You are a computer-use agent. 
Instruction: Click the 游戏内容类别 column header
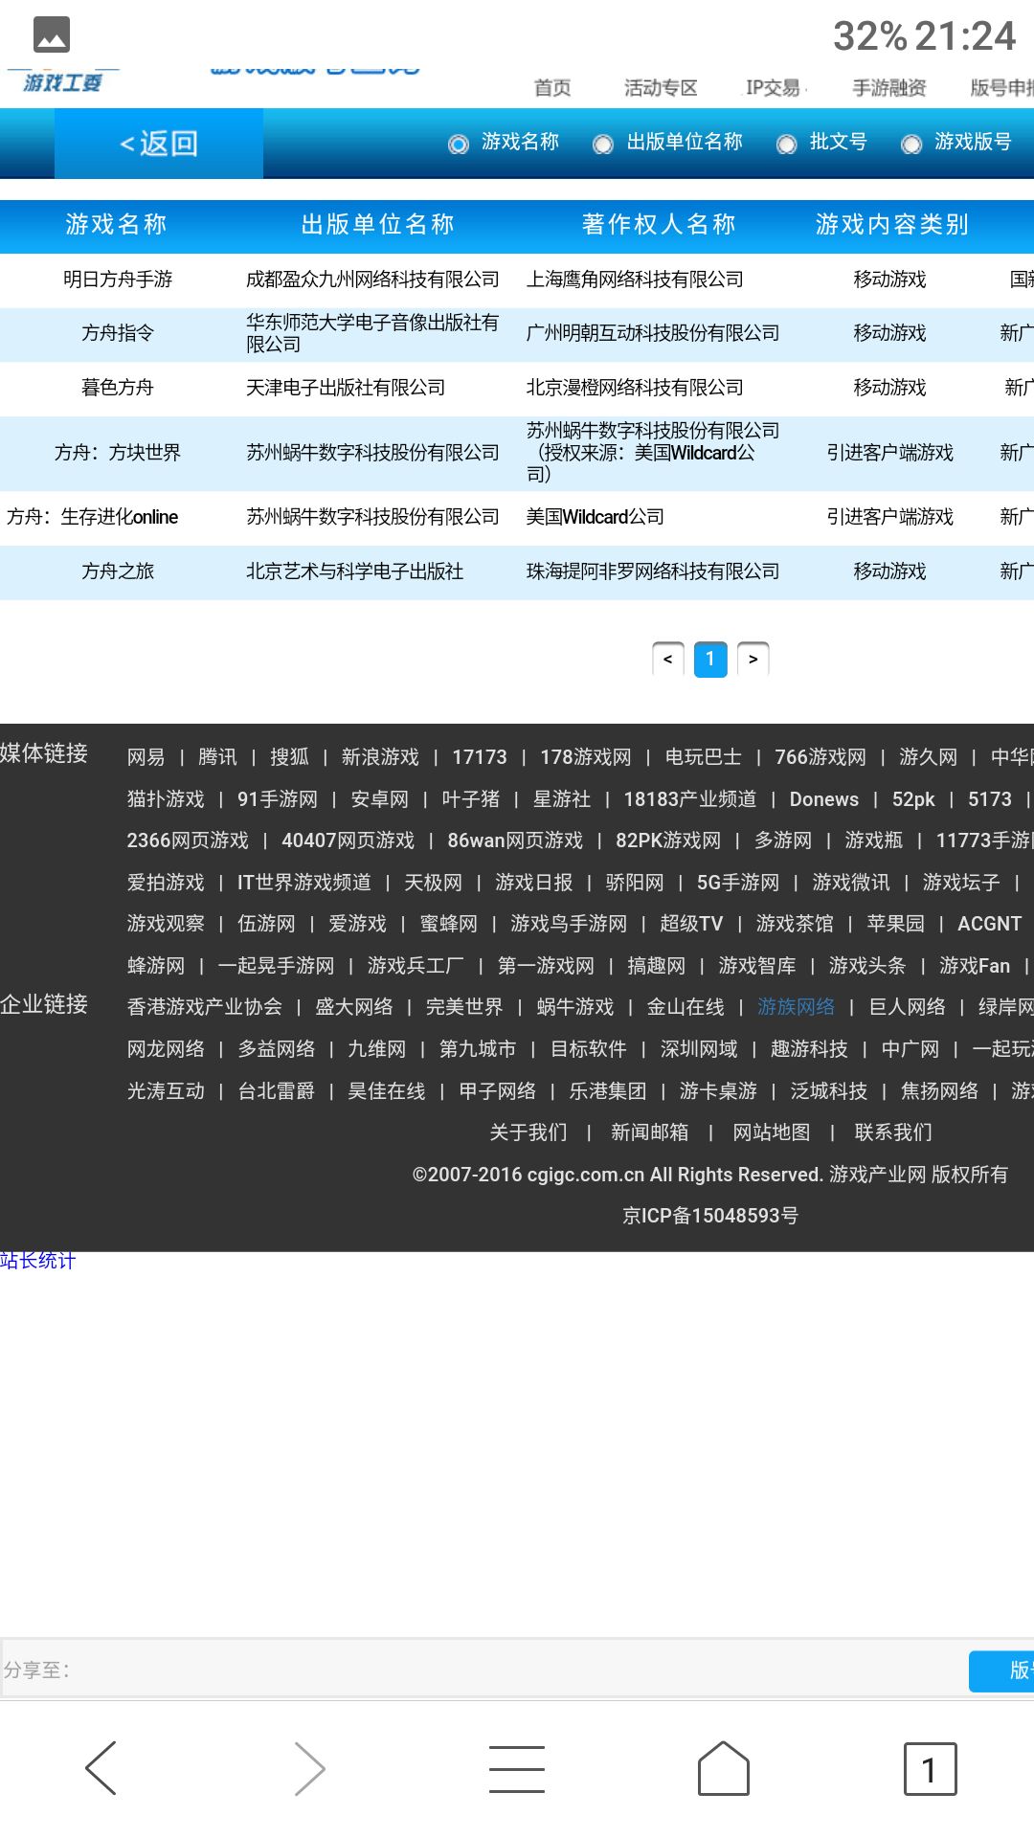(892, 224)
